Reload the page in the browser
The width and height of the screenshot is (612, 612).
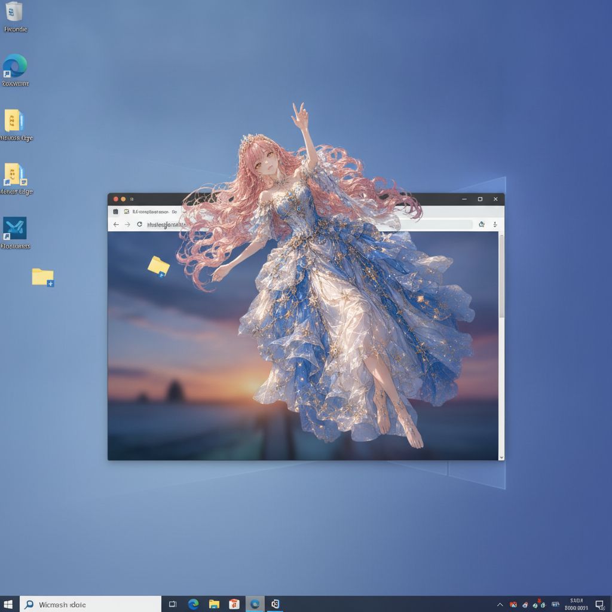pyautogui.click(x=139, y=225)
